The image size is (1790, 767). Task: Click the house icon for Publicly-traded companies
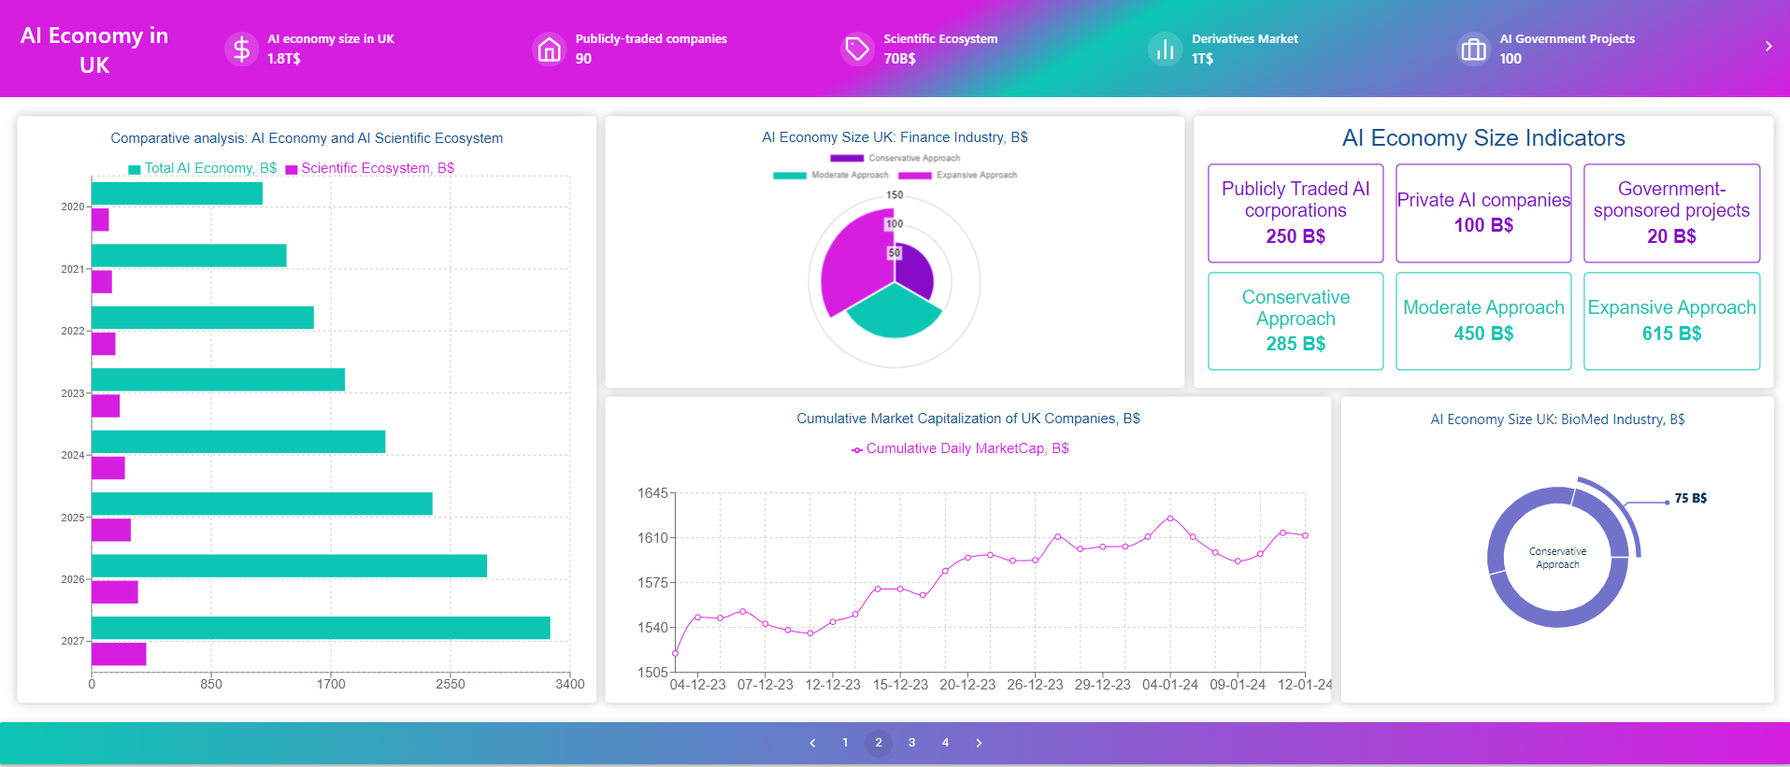[x=550, y=49]
